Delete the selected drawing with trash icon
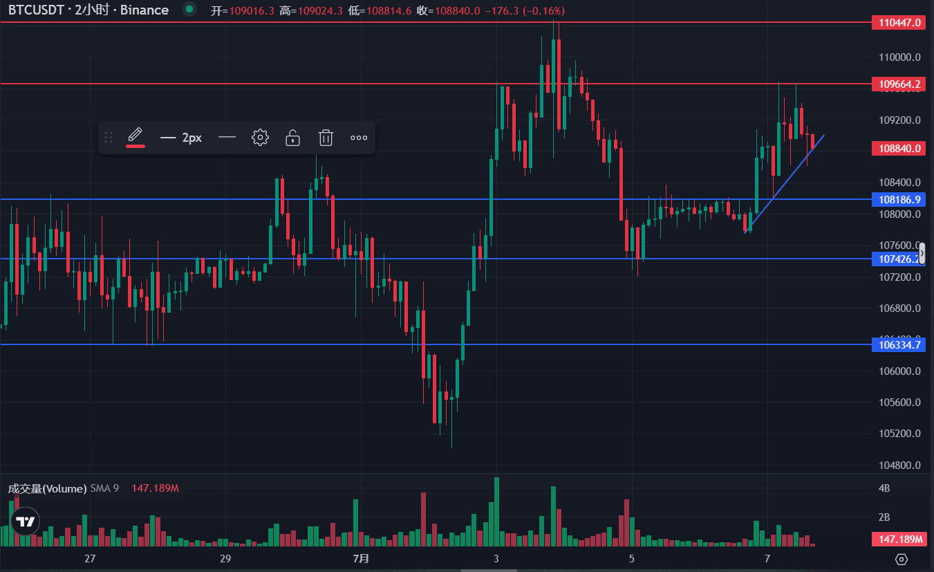Viewport: 934px width, 572px height. [326, 138]
